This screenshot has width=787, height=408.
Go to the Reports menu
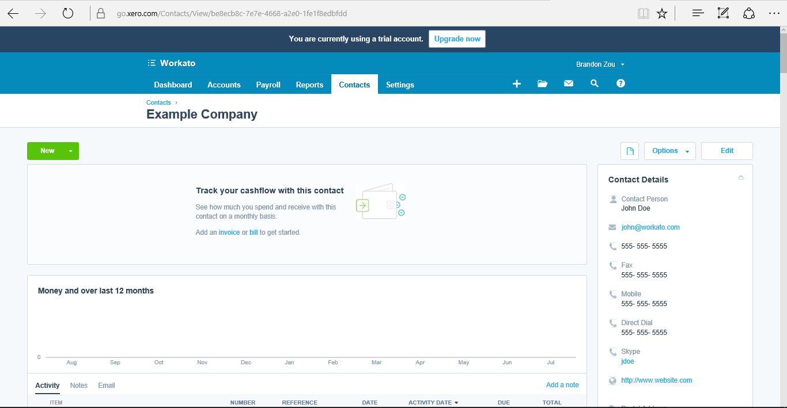point(309,85)
